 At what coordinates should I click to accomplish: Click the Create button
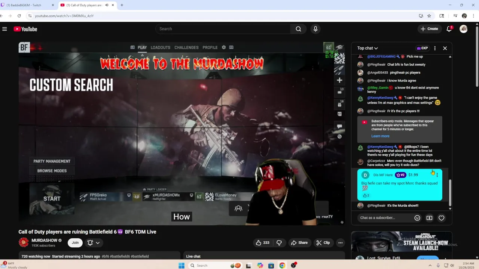click(x=429, y=29)
